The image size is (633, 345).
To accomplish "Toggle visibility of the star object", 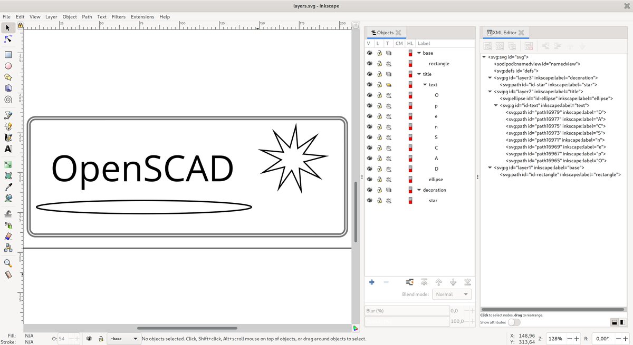I will 370,201.
